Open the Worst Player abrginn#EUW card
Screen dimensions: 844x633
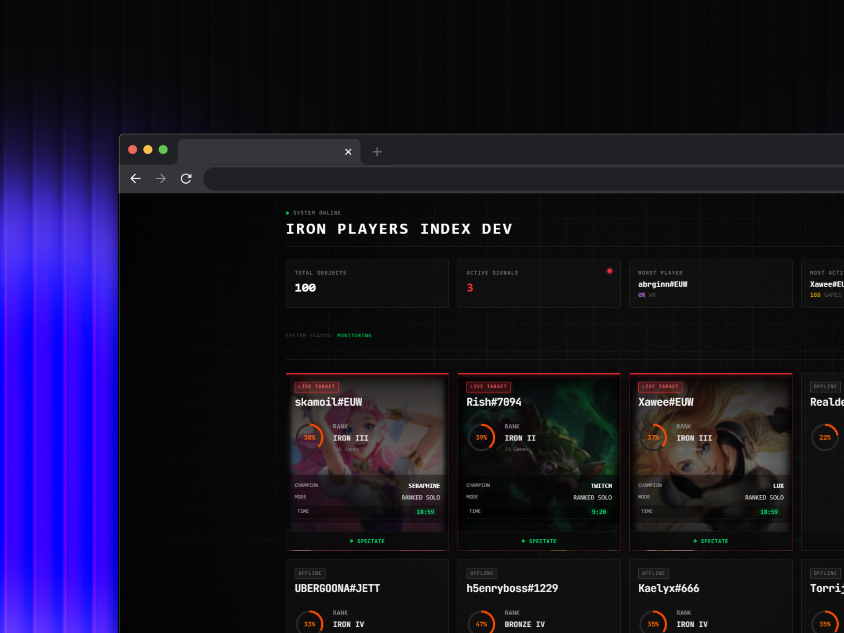[x=710, y=284]
